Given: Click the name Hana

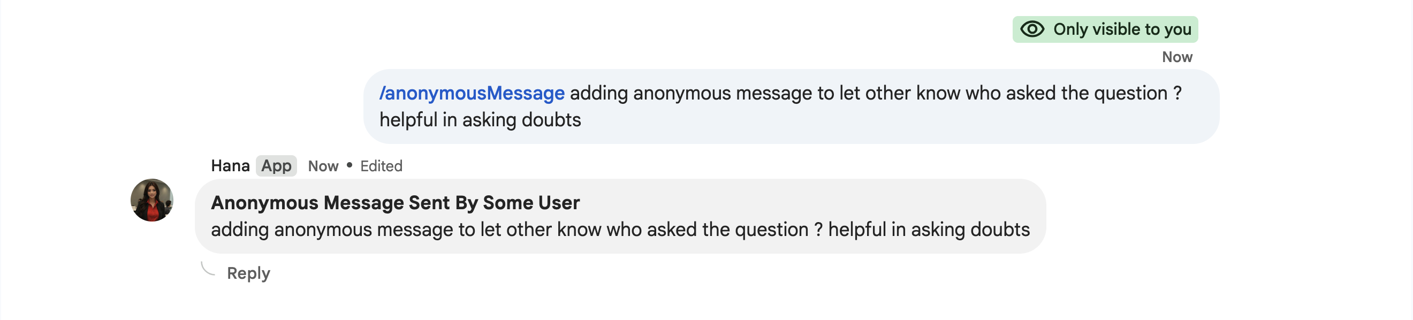Looking at the screenshot, I should click(230, 165).
